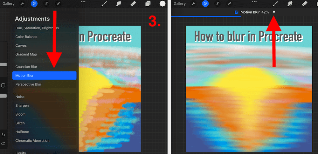Open the Curves adjustment
The image size is (318, 154).
coord(44,45)
